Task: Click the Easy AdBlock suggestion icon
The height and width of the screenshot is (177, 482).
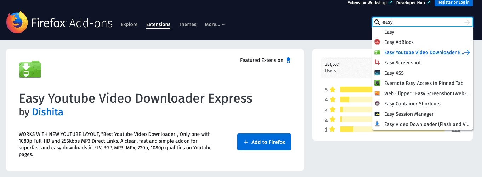Action: point(377,42)
